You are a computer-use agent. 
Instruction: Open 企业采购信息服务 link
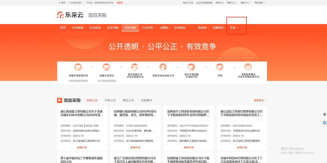(x=204, y=3)
